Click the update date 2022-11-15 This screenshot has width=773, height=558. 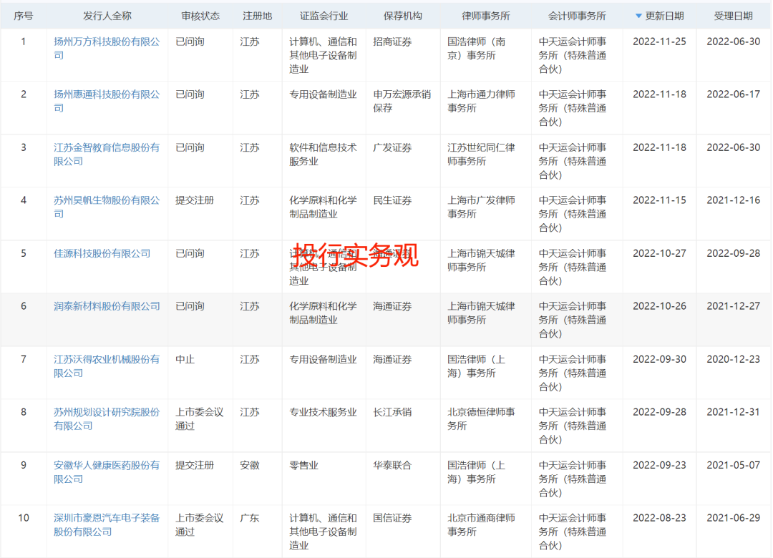(x=659, y=200)
